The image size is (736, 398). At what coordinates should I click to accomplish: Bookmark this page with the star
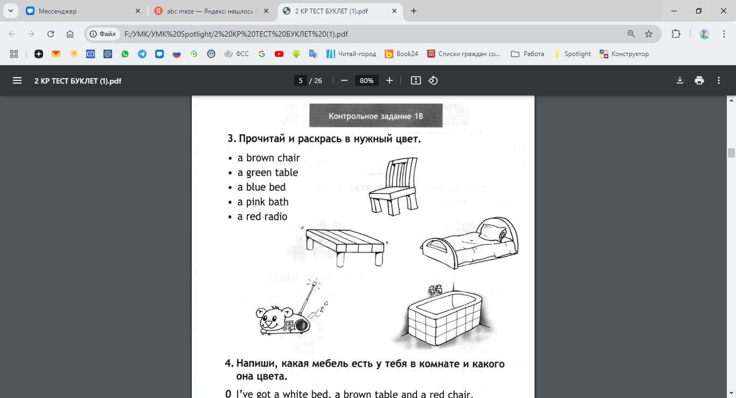point(649,34)
